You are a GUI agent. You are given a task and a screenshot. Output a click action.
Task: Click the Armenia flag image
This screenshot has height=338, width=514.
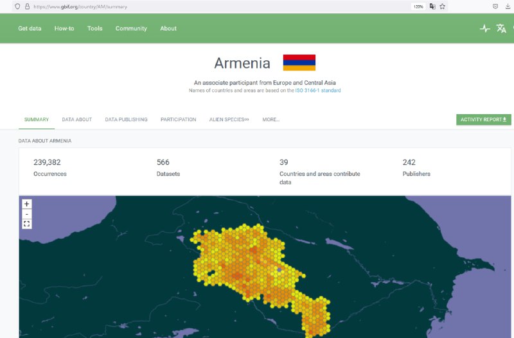[x=299, y=62]
